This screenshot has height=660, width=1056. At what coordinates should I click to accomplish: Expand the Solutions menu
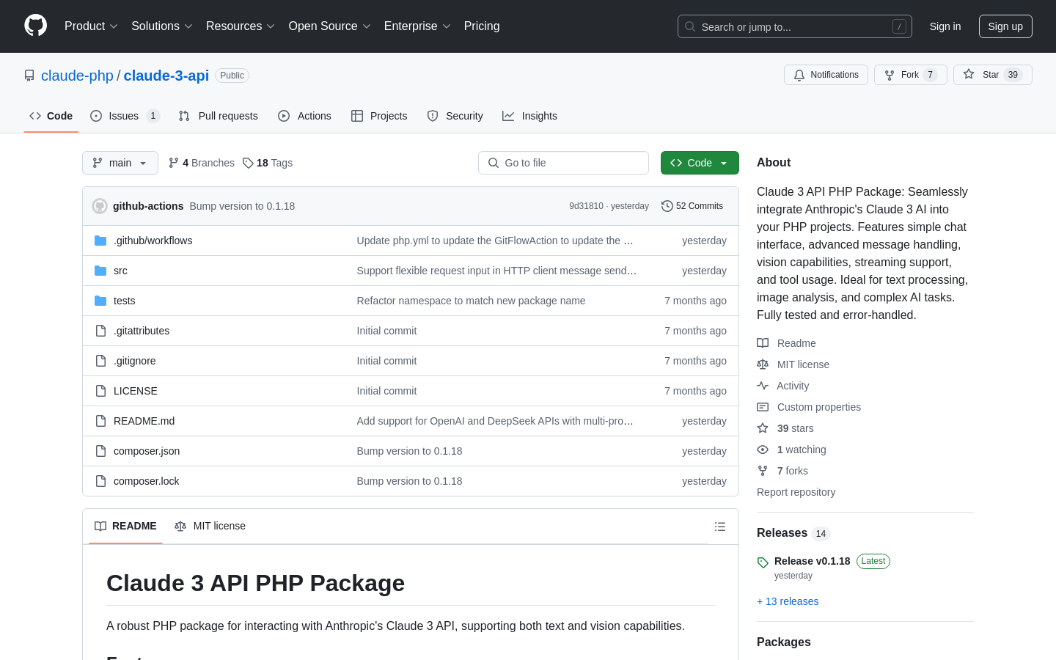[162, 26]
